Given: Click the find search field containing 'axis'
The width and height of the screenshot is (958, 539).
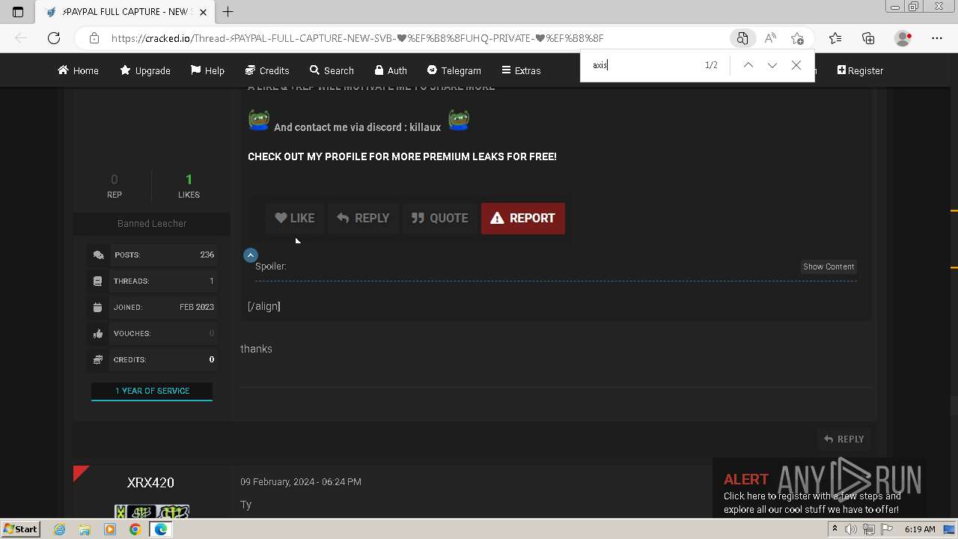Looking at the screenshot, I should pos(644,65).
